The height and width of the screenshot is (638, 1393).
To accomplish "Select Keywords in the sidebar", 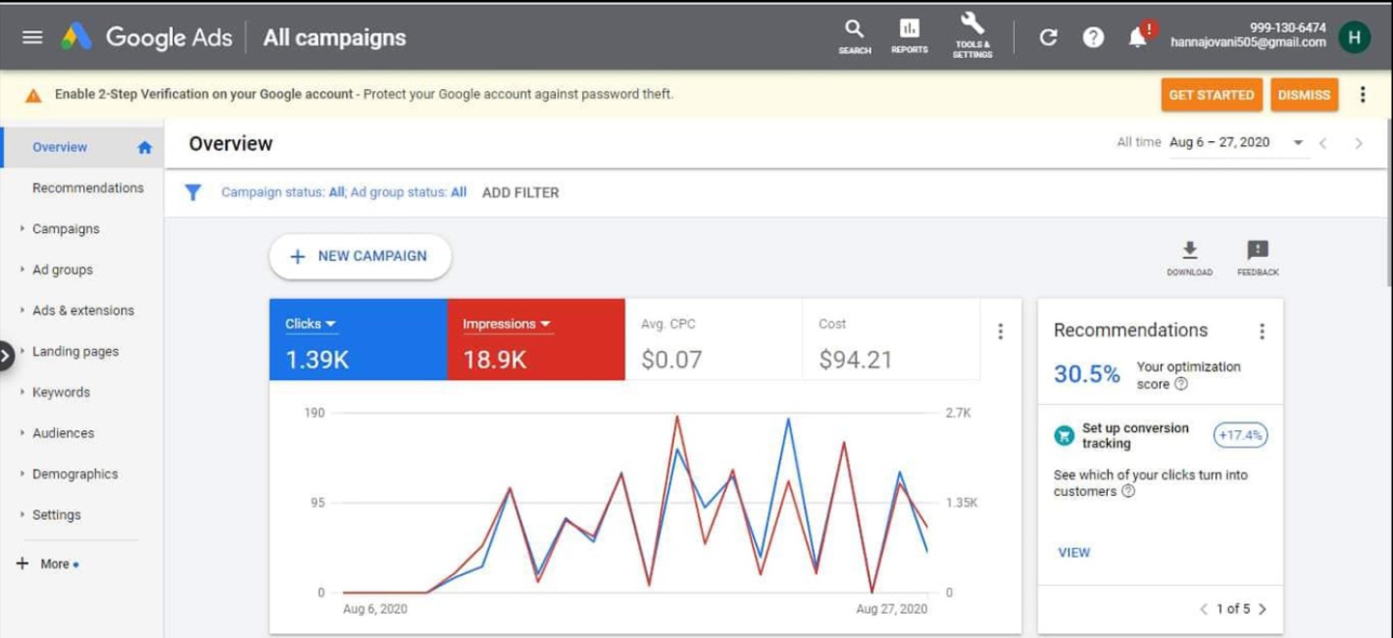I will point(61,392).
